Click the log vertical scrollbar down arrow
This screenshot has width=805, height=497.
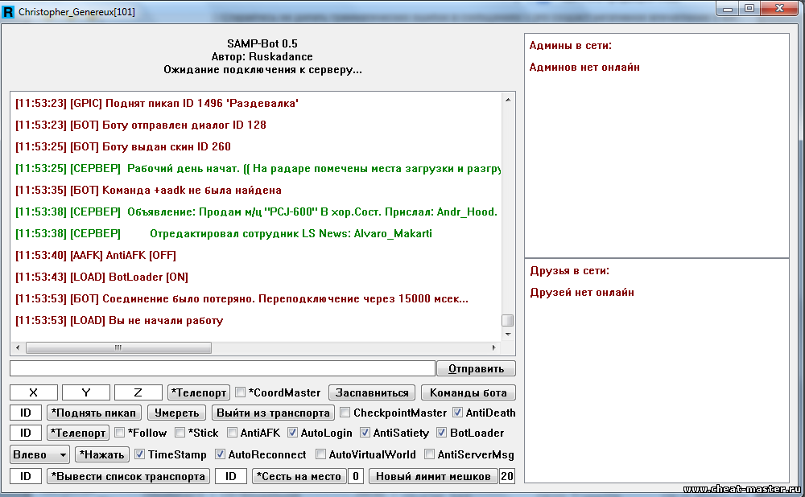point(508,335)
